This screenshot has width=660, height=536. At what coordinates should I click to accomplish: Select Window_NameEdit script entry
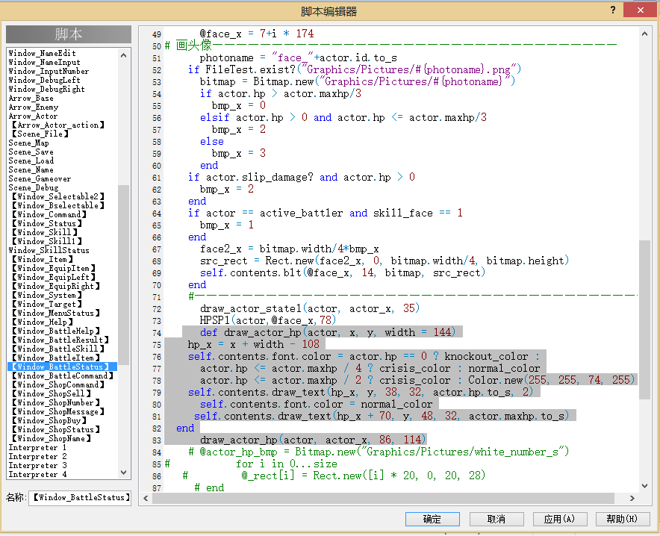(x=42, y=53)
